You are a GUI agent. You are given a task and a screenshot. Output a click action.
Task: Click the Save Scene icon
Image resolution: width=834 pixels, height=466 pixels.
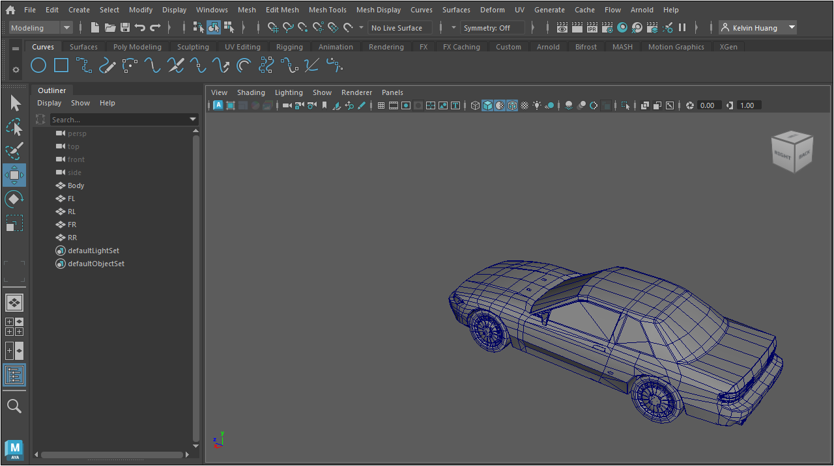point(125,28)
